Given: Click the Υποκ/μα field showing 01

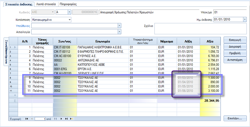Looking at the screenshot, I should click(x=230, y=12).
